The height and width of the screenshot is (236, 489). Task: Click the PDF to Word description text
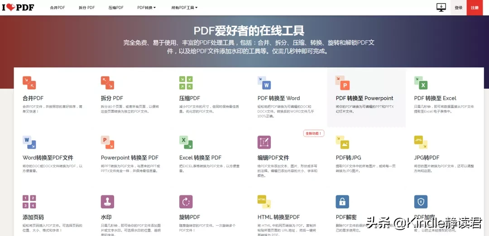coord(287,111)
